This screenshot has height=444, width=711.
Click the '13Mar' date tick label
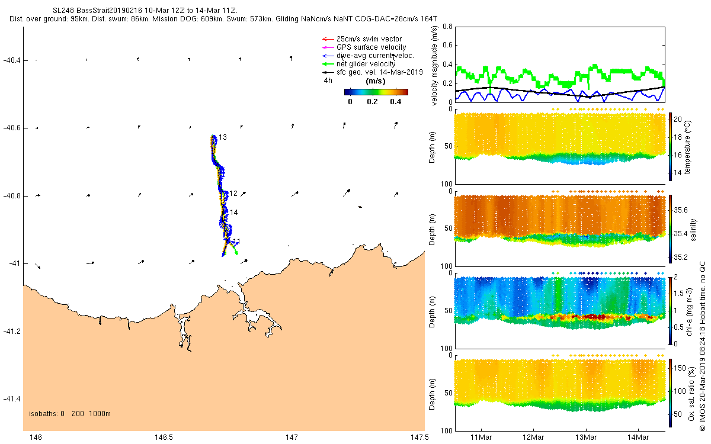point(586,437)
